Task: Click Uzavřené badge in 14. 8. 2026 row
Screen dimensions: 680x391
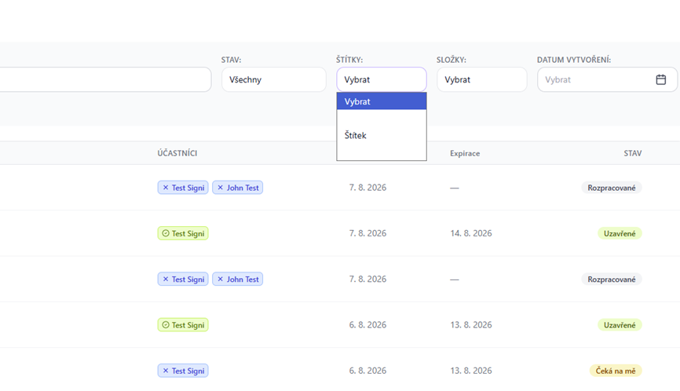Action: pos(620,233)
